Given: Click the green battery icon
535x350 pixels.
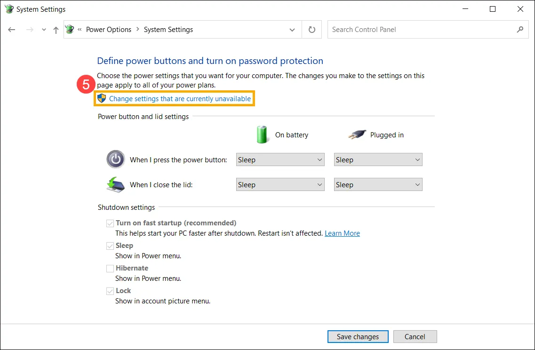Looking at the screenshot, I should point(262,134).
